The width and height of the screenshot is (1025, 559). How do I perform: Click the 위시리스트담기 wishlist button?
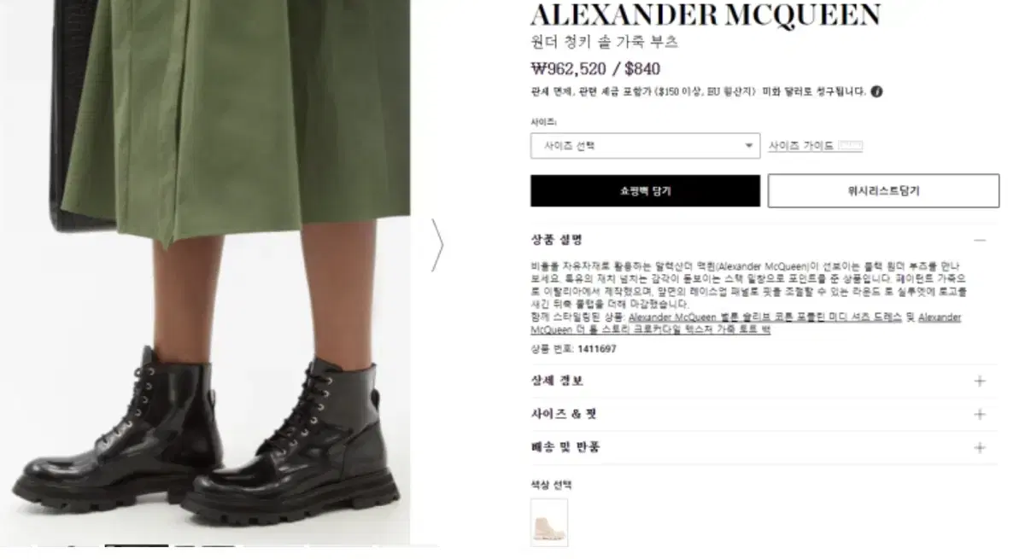[883, 191]
